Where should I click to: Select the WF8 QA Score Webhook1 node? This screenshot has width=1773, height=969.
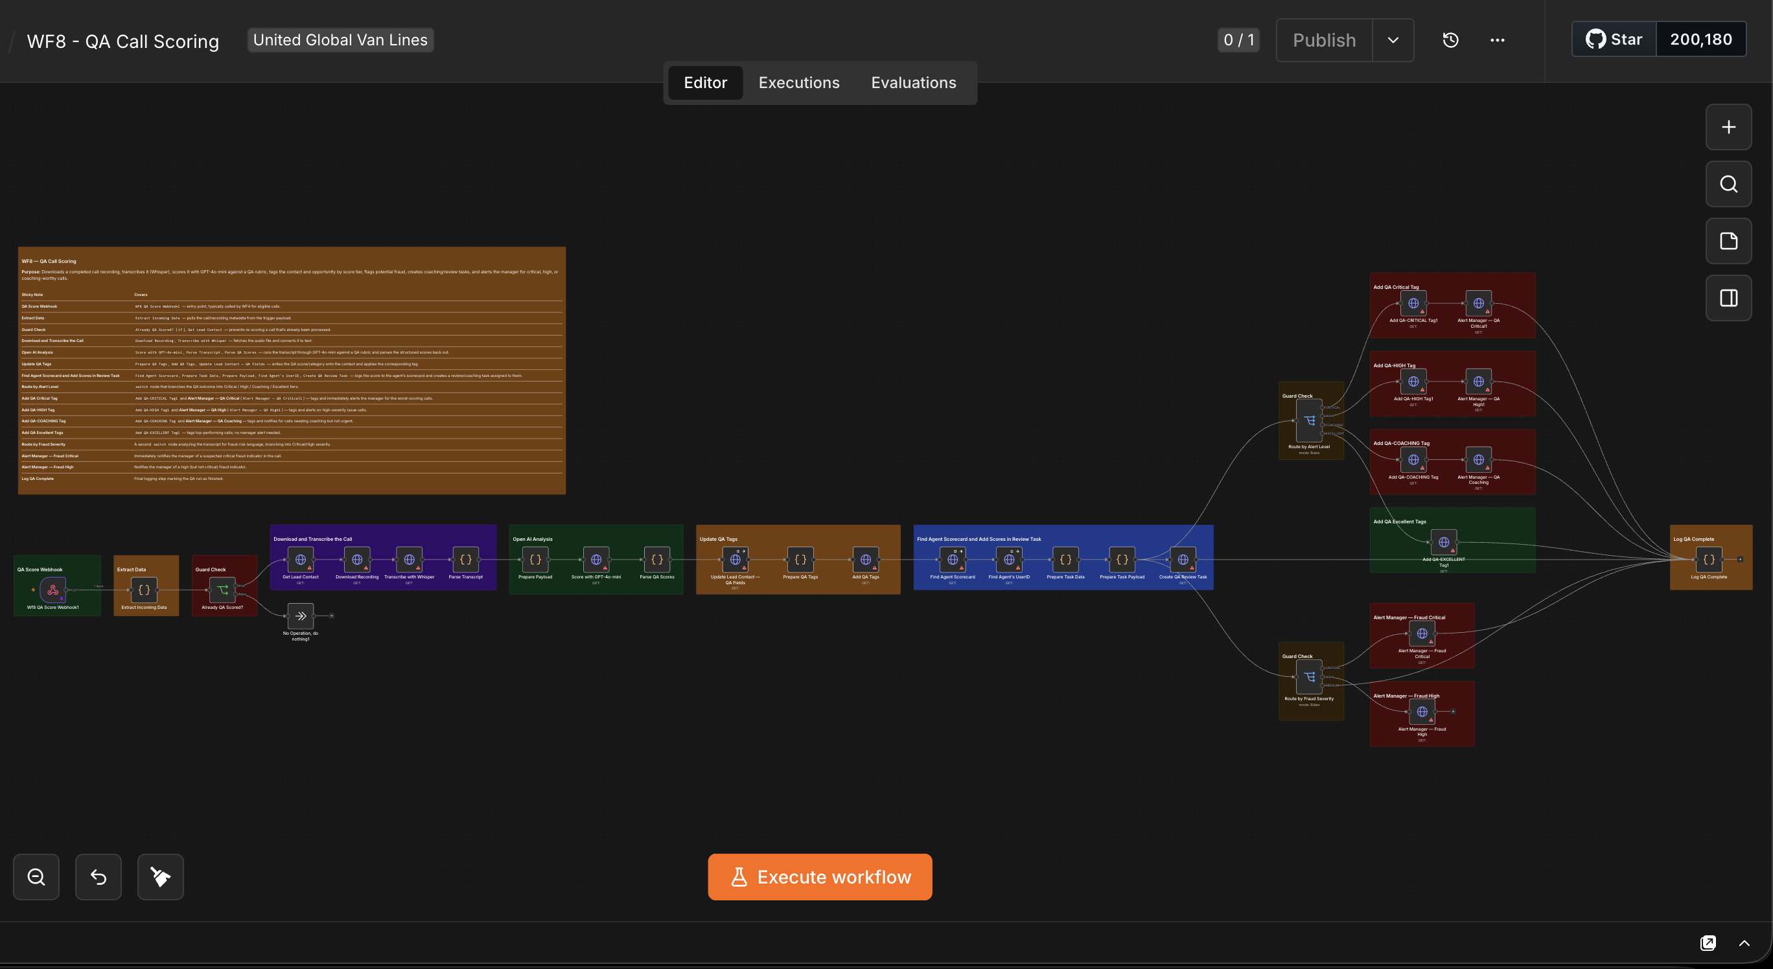point(53,590)
